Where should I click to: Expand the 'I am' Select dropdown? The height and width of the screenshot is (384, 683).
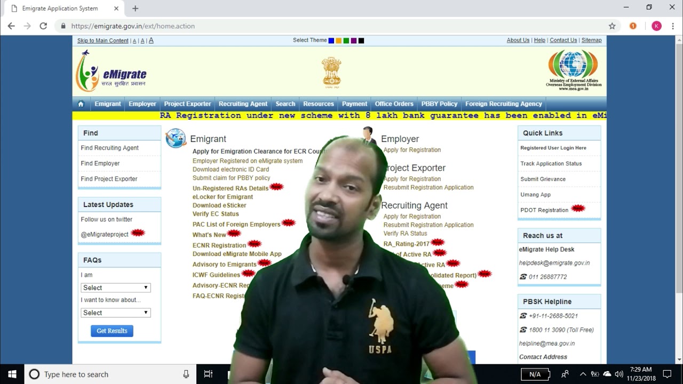coord(116,287)
